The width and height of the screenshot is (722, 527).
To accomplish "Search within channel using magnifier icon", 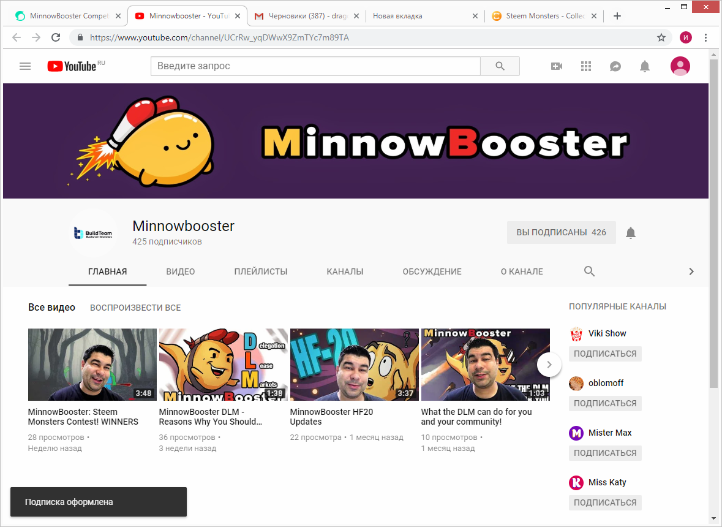I will coord(589,271).
